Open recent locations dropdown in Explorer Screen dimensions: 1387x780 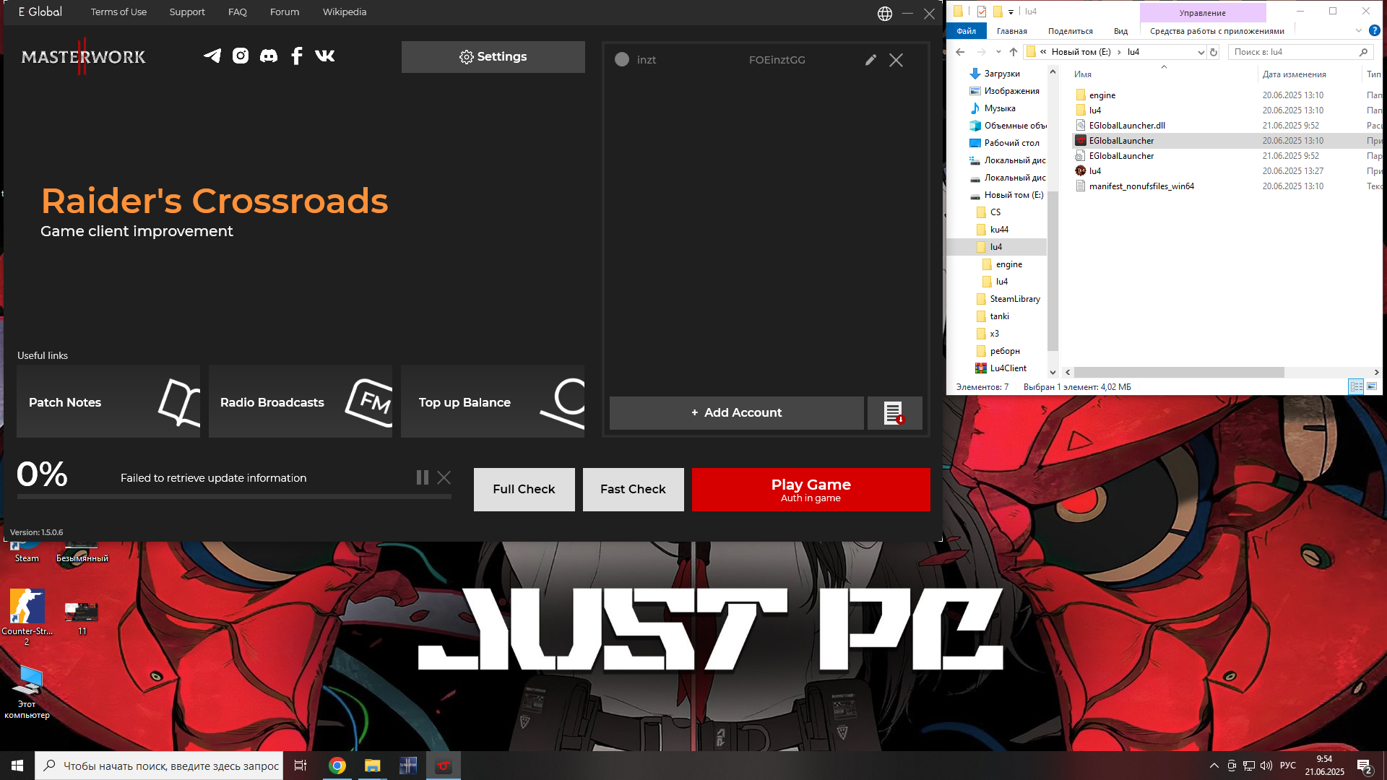(x=998, y=52)
